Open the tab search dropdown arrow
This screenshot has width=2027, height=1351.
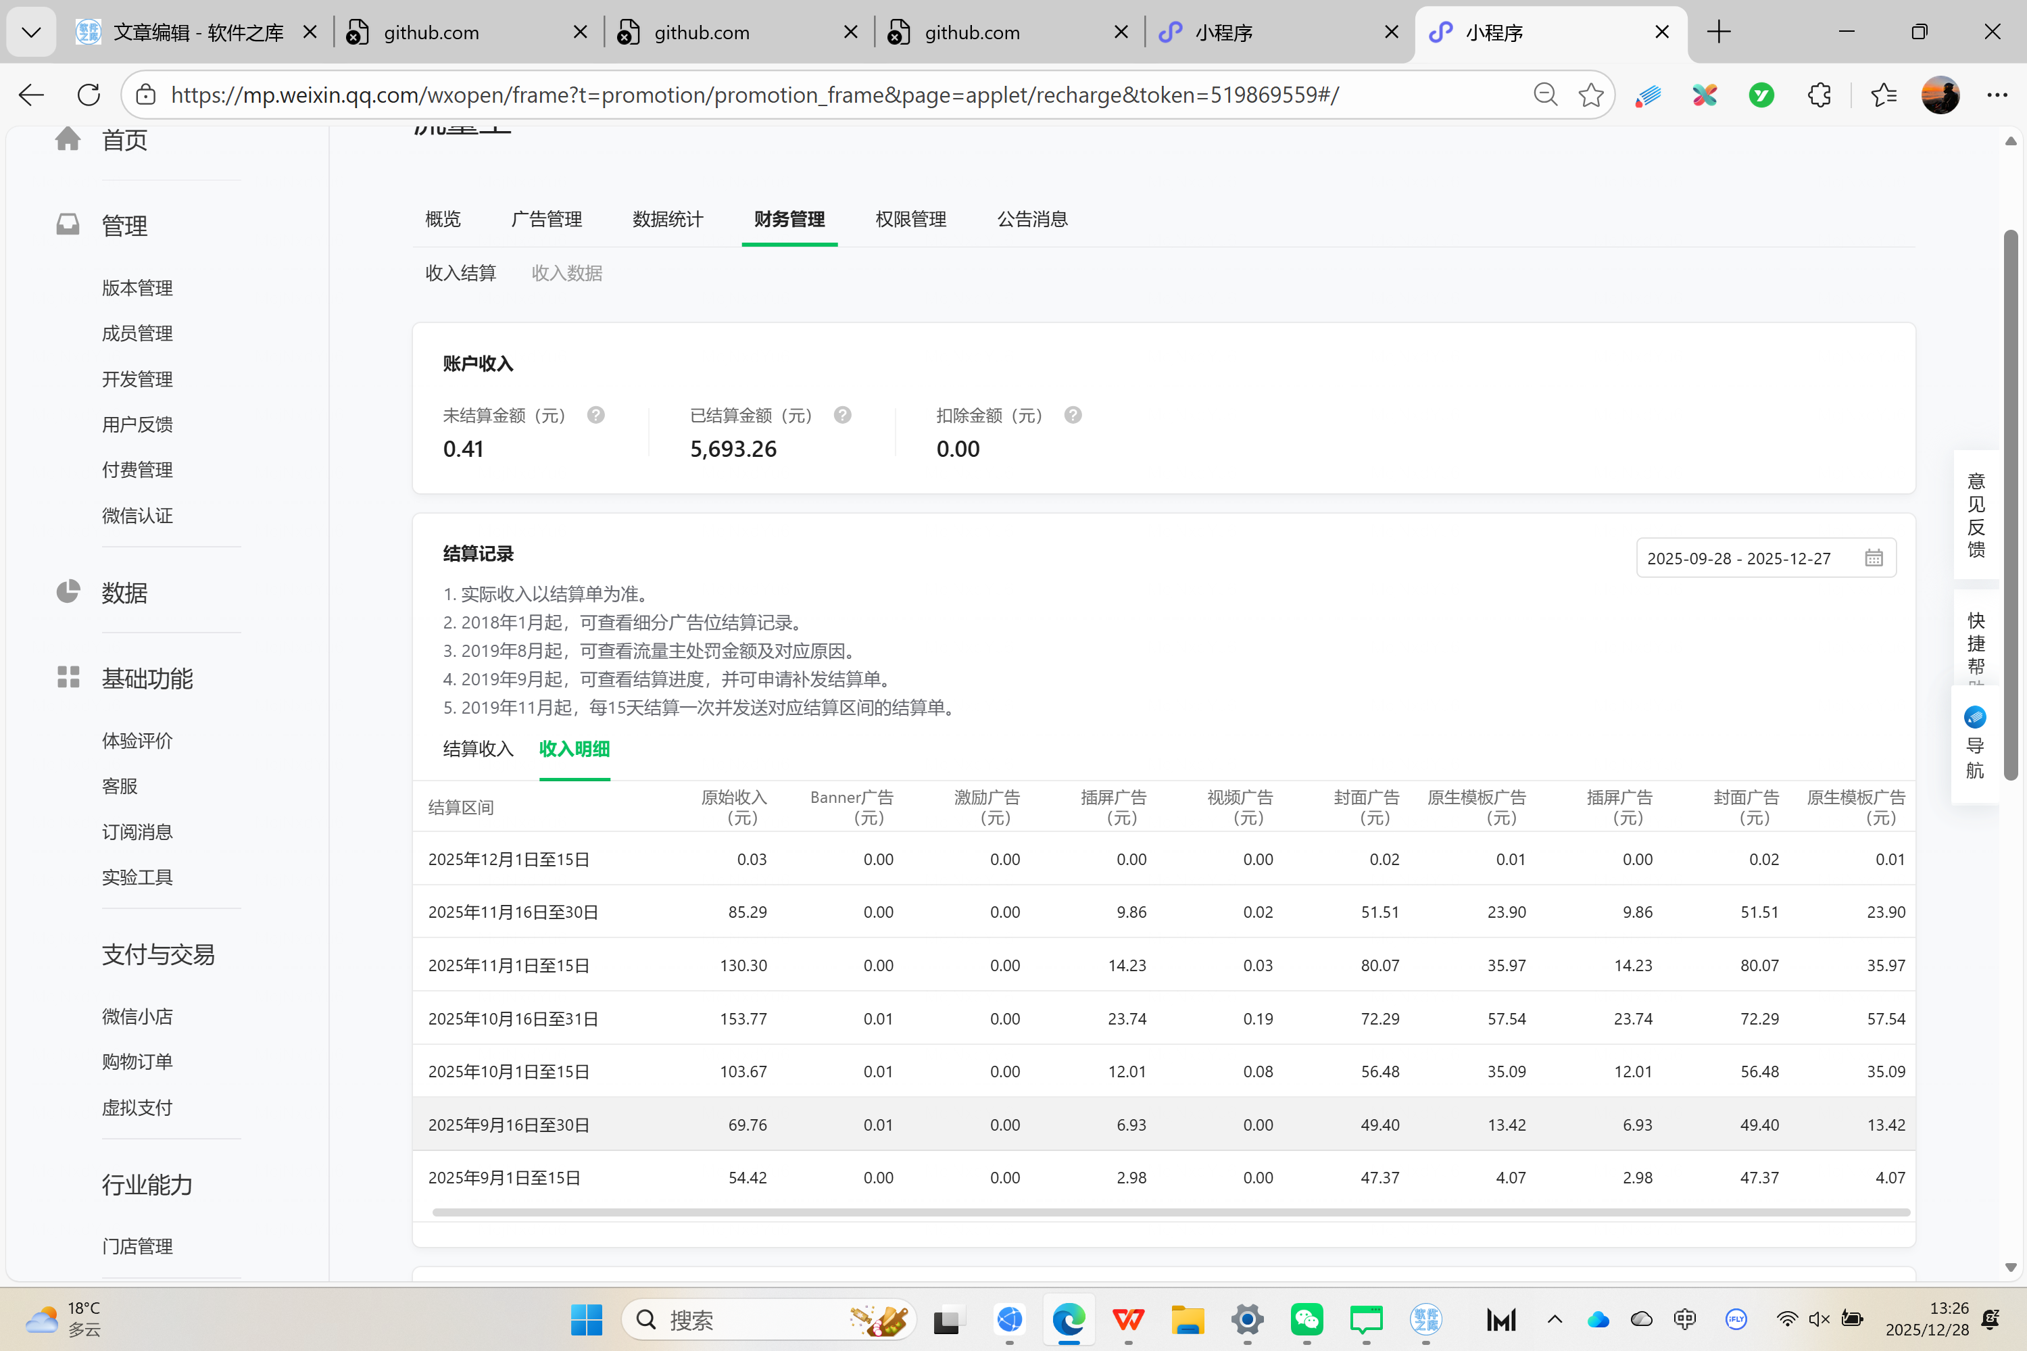pos(31,32)
